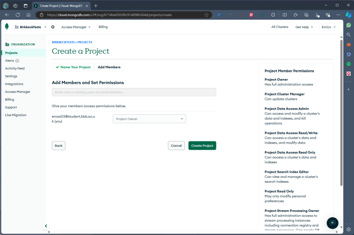Image resolution: width=354 pixels, height=235 pixels.
Task: Open WhatsApp sidebar icon
Action: pyautogui.click(x=349, y=25)
